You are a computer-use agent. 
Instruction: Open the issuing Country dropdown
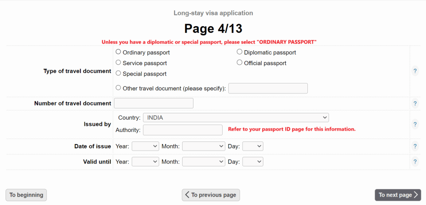click(x=235, y=118)
